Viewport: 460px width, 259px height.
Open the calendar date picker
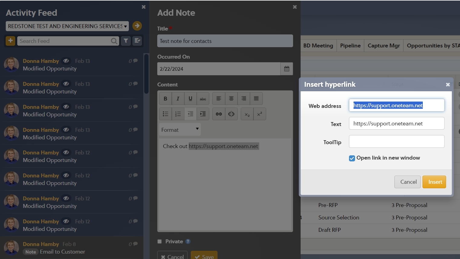(x=286, y=69)
